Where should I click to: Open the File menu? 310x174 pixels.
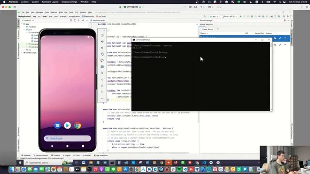point(23,12)
